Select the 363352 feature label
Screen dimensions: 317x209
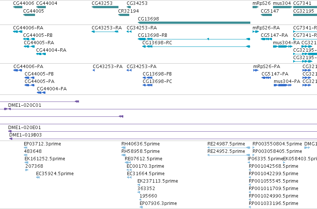pos(146,189)
